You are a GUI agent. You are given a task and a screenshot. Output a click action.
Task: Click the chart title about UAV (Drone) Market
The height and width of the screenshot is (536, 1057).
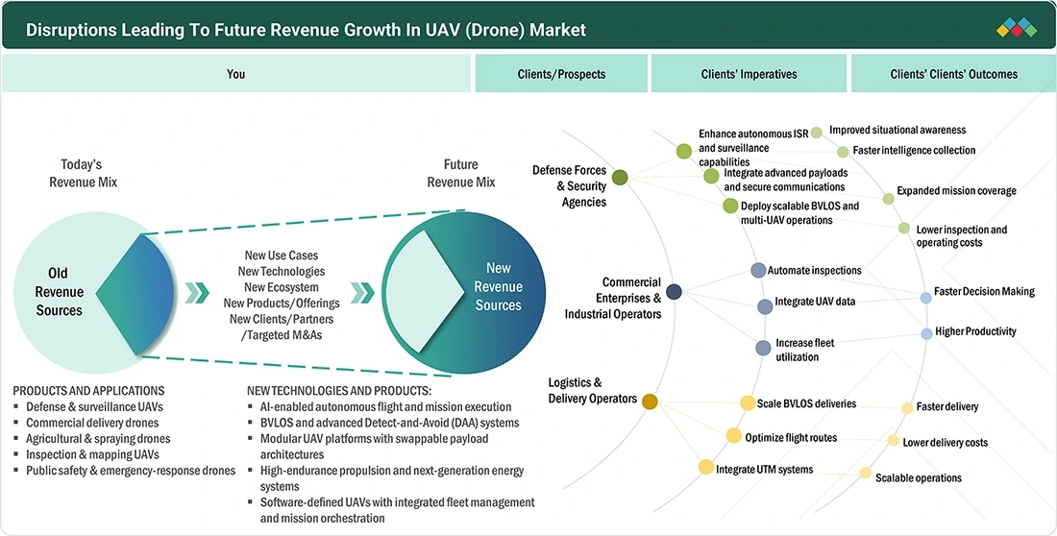click(x=306, y=30)
